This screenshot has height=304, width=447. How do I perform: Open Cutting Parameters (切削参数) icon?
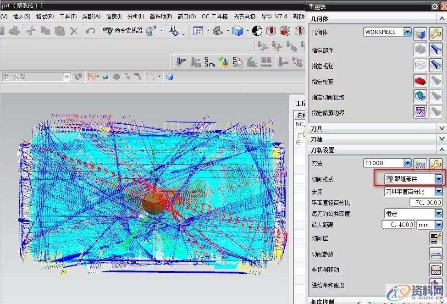pos(435,254)
